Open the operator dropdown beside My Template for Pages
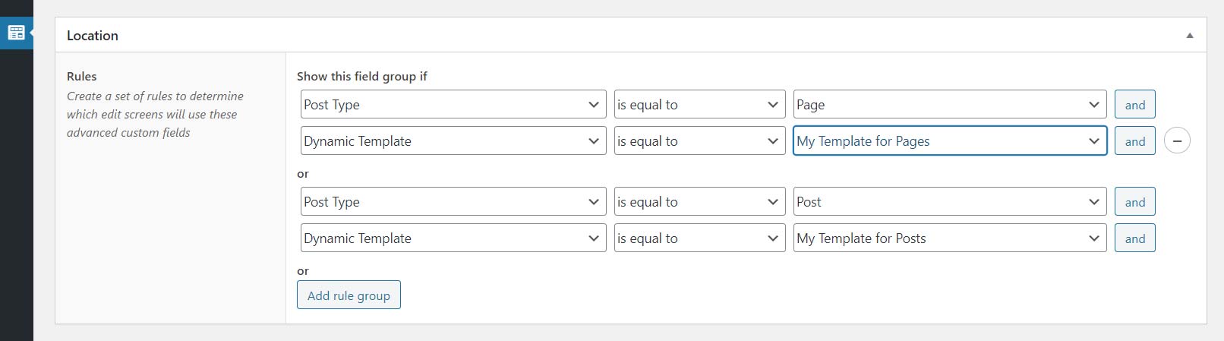This screenshot has height=341, width=1224. click(x=699, y=141)
